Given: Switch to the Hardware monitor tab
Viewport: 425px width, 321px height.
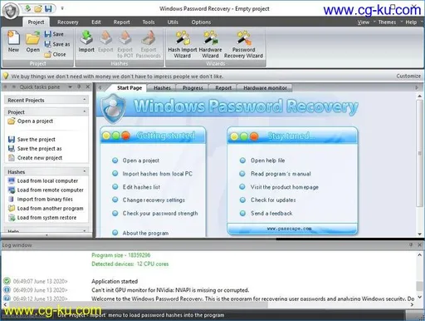Looking at the screenshot, I should pos(265,88).
